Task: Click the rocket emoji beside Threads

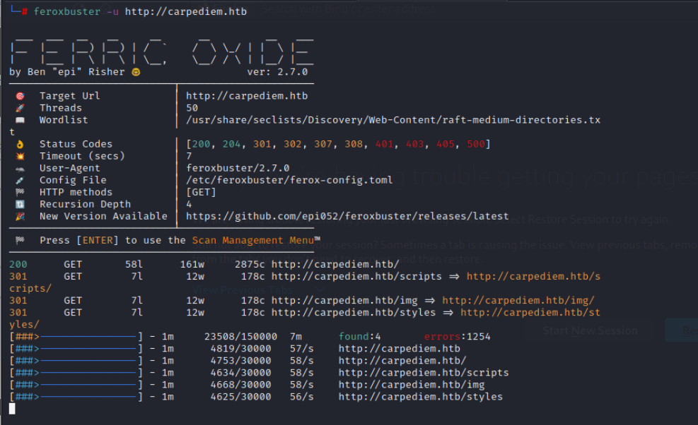Action: coord(20,108)
